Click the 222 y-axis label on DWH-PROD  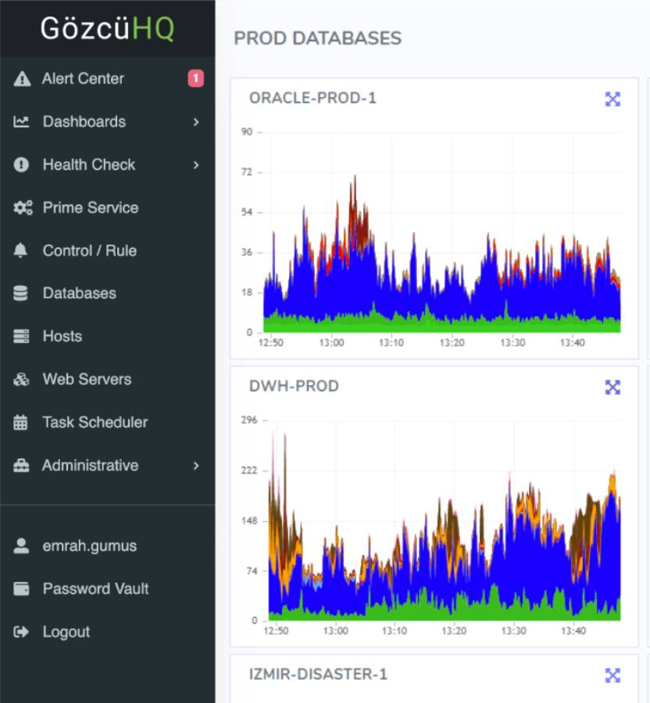tap(249, 470)
